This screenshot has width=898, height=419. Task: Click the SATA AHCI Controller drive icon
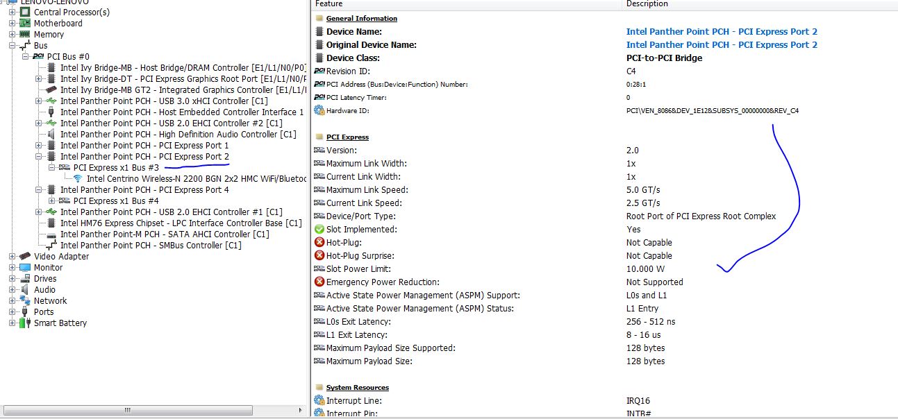(x=51, y=234)
